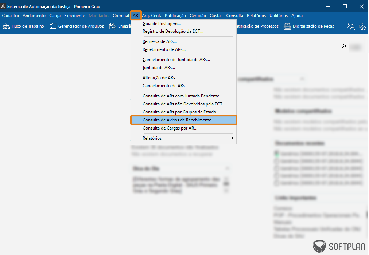Click the home icon in toolbar
Viewport: 369px width, 255px height.
(x=362, y=26)
